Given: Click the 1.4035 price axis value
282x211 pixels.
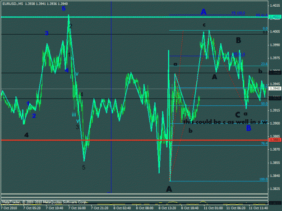Looking at the screenshot, I should coord(275,5).
